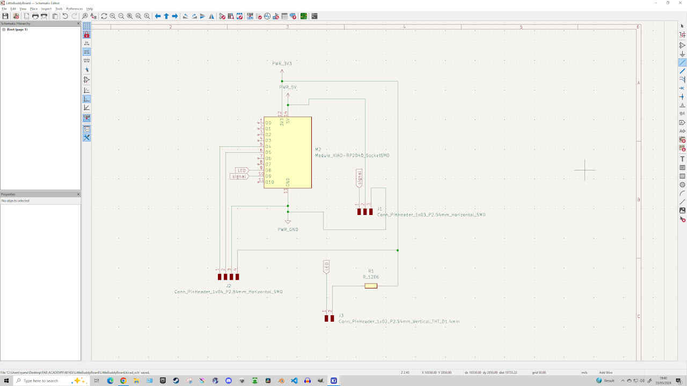Rotate selection counterclockwise
The width and height of the screenshot is (687, 386).
(185, 16)
